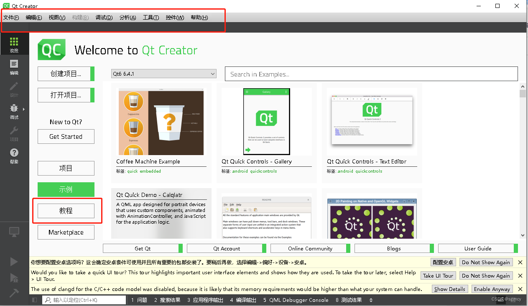The height and width of the screenshot is (306, 528).
Task: Open the User Guide link button
Action: (x=478, y=249)
